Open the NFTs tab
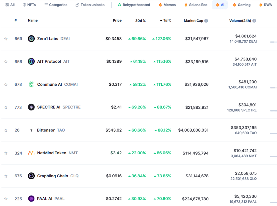 [x=29, y=5]
